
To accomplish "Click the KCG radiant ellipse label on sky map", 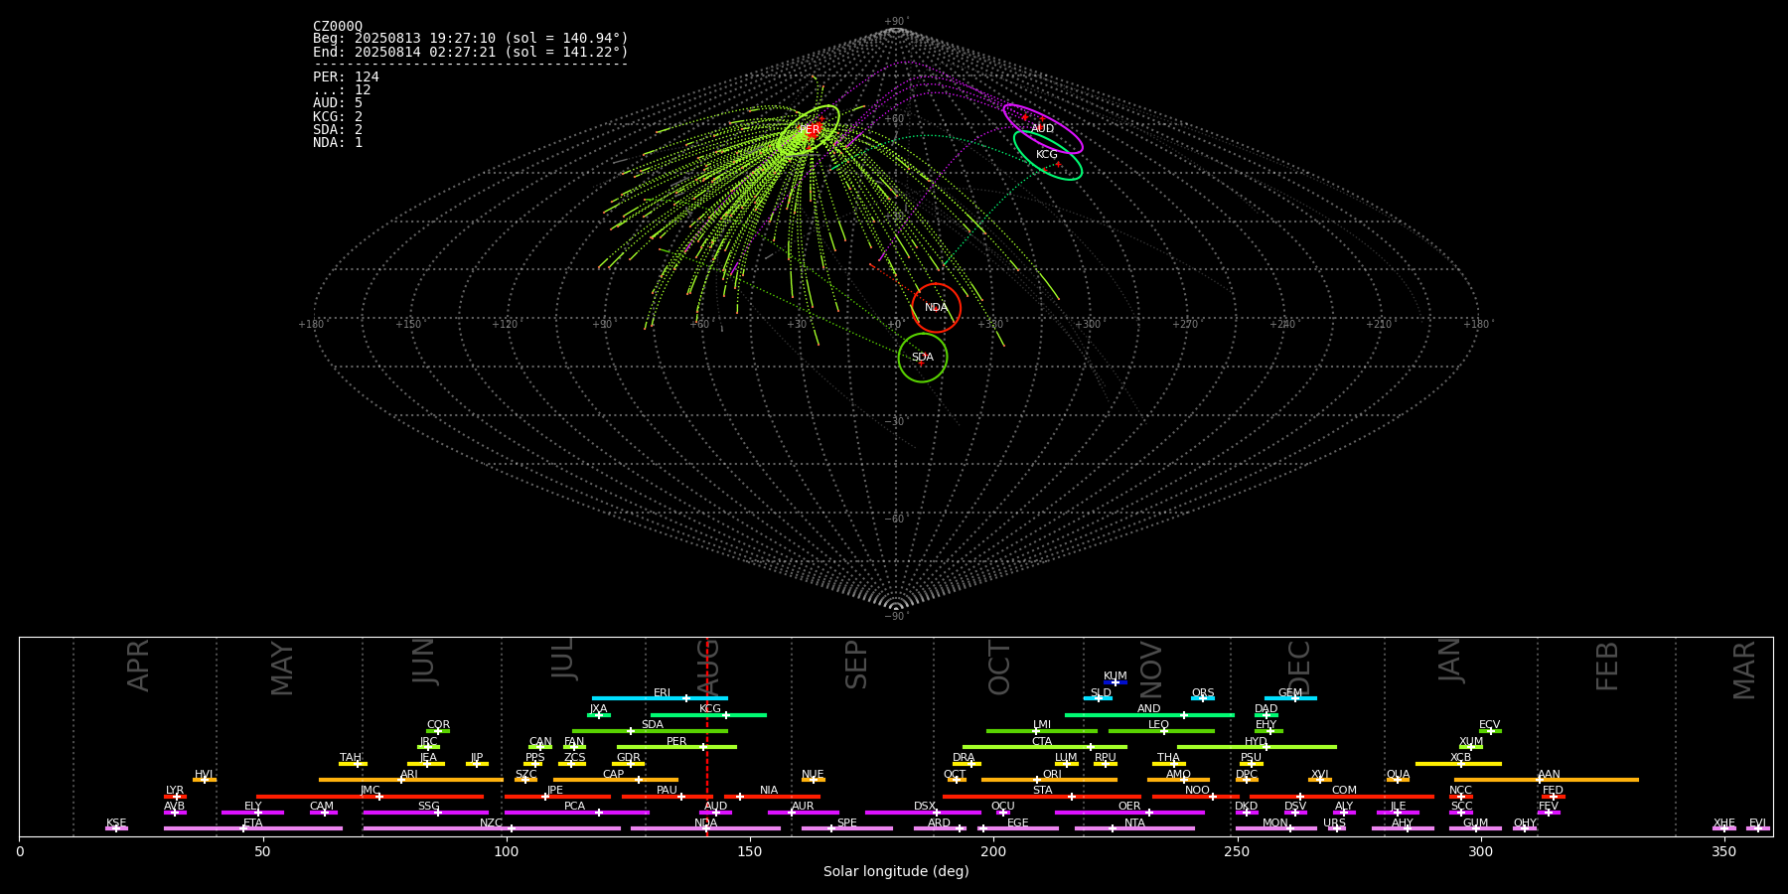I will [1047, 155].
